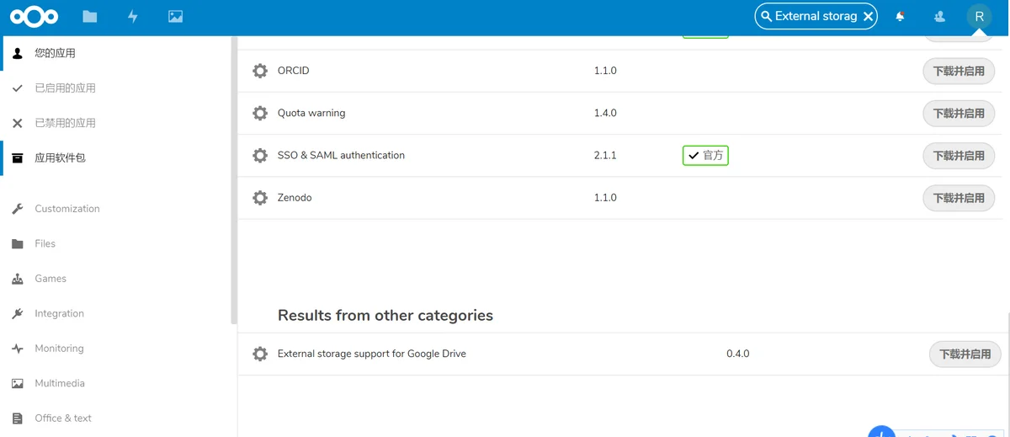
Task: Click the X icon beside 已禁用的应用
Action: pyautogui.click(x=18, y=123)
